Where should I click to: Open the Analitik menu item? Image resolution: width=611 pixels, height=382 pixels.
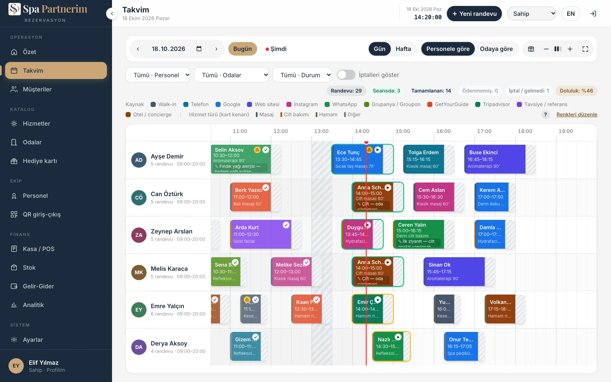(x=56, y=305)
